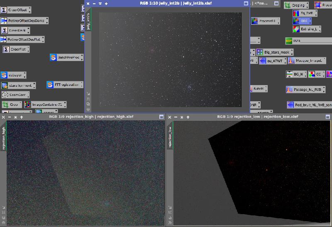Click the BG_N background neutralization icon

pyautogui.click(x=296, y=74)
